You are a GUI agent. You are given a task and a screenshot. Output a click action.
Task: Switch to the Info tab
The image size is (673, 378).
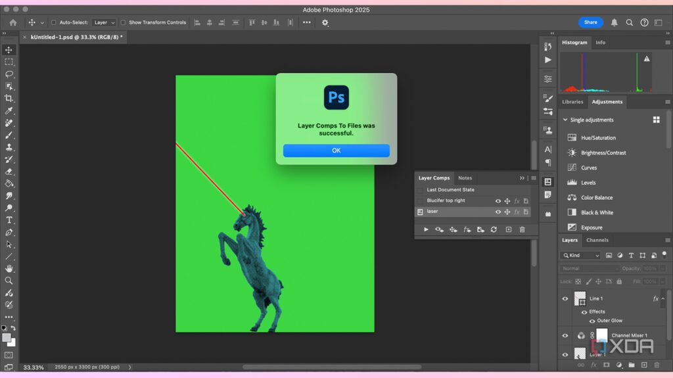(x=601, y=43)
